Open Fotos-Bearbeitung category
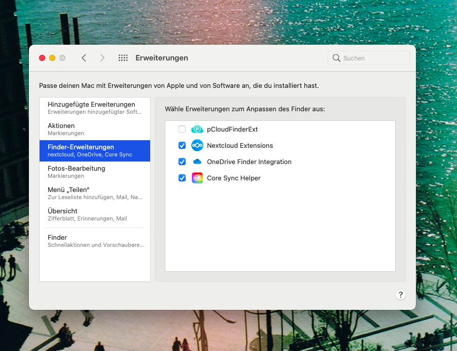Viewport: 457px width, 351px height. point(95,172)
